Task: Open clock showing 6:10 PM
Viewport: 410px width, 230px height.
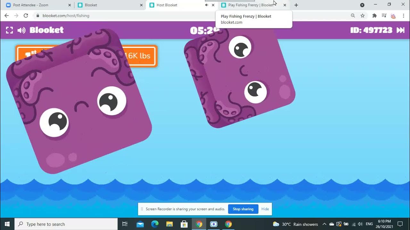Action: click(384, 224)
